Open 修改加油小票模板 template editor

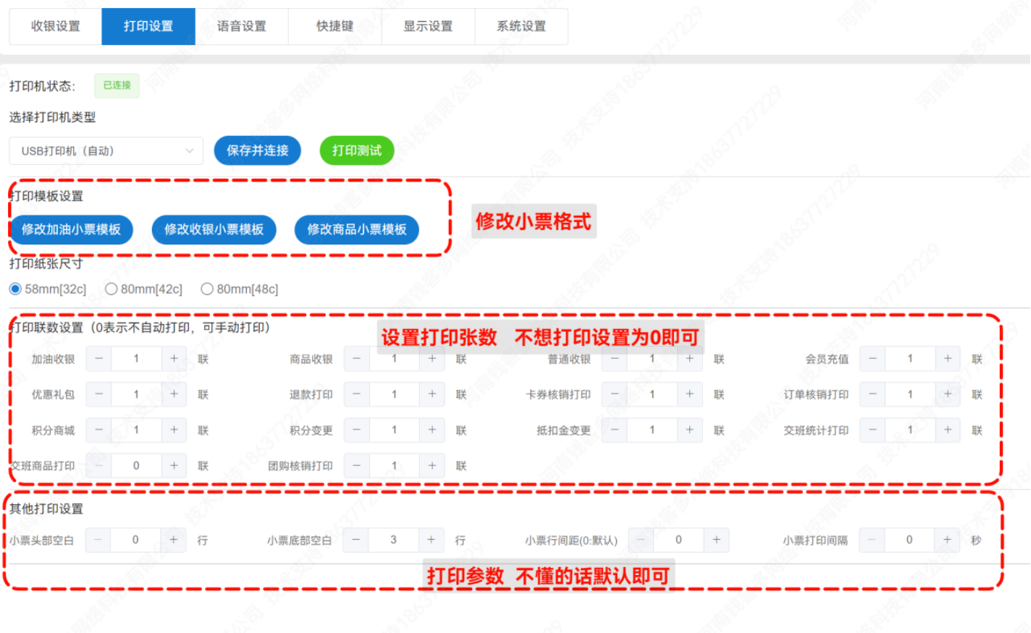tap(71, 229)
